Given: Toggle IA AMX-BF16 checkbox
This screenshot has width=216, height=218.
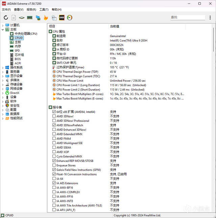Looking at the screenshot, I should point(54,187).
